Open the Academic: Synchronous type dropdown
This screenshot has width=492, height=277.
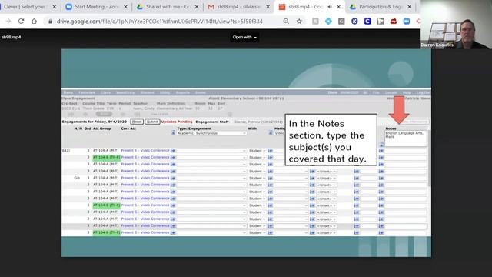point(211,133)
